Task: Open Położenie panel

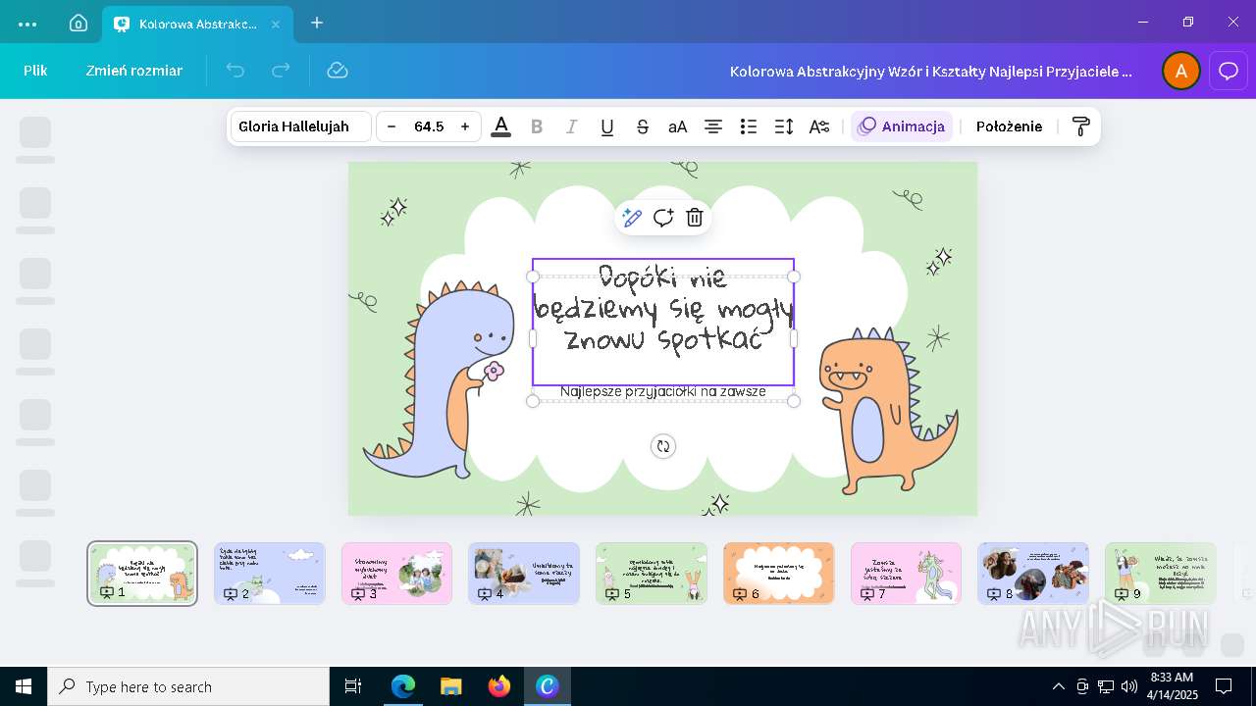Action: tap(1009, 126)
